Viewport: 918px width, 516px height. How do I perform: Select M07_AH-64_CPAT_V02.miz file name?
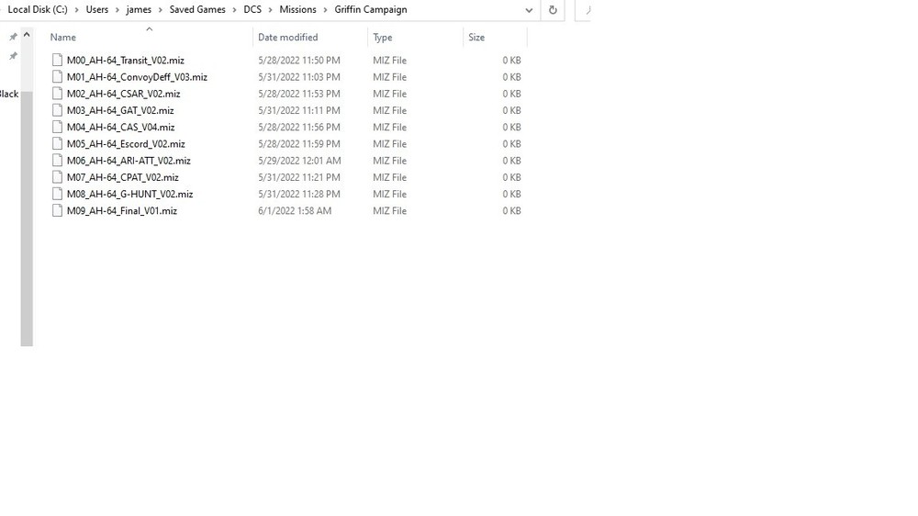[122, 177]
